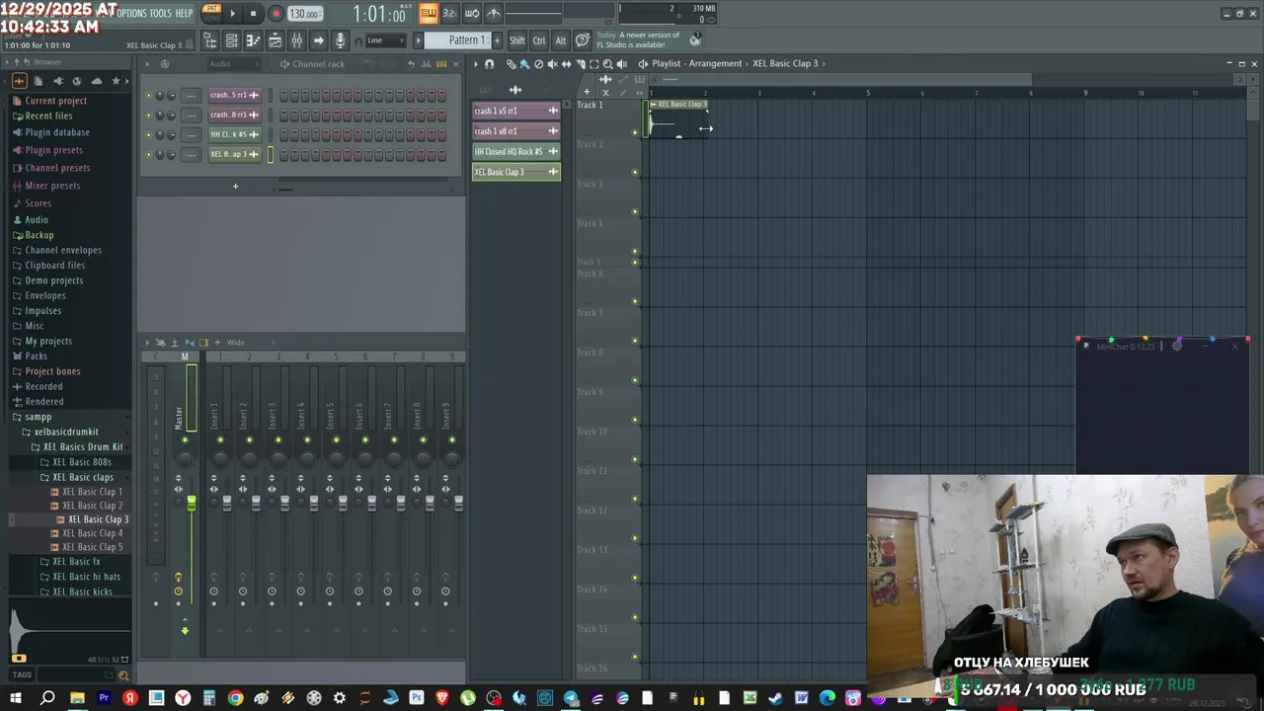The image size is (1264, 711).
Task: Select the Playlist Playback speaker tool
Action: pos(621,64)
